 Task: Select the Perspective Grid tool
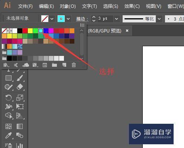(x=20, y=116)
